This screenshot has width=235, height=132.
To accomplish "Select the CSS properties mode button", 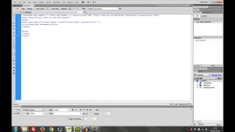I will click(x=17, y=113).
